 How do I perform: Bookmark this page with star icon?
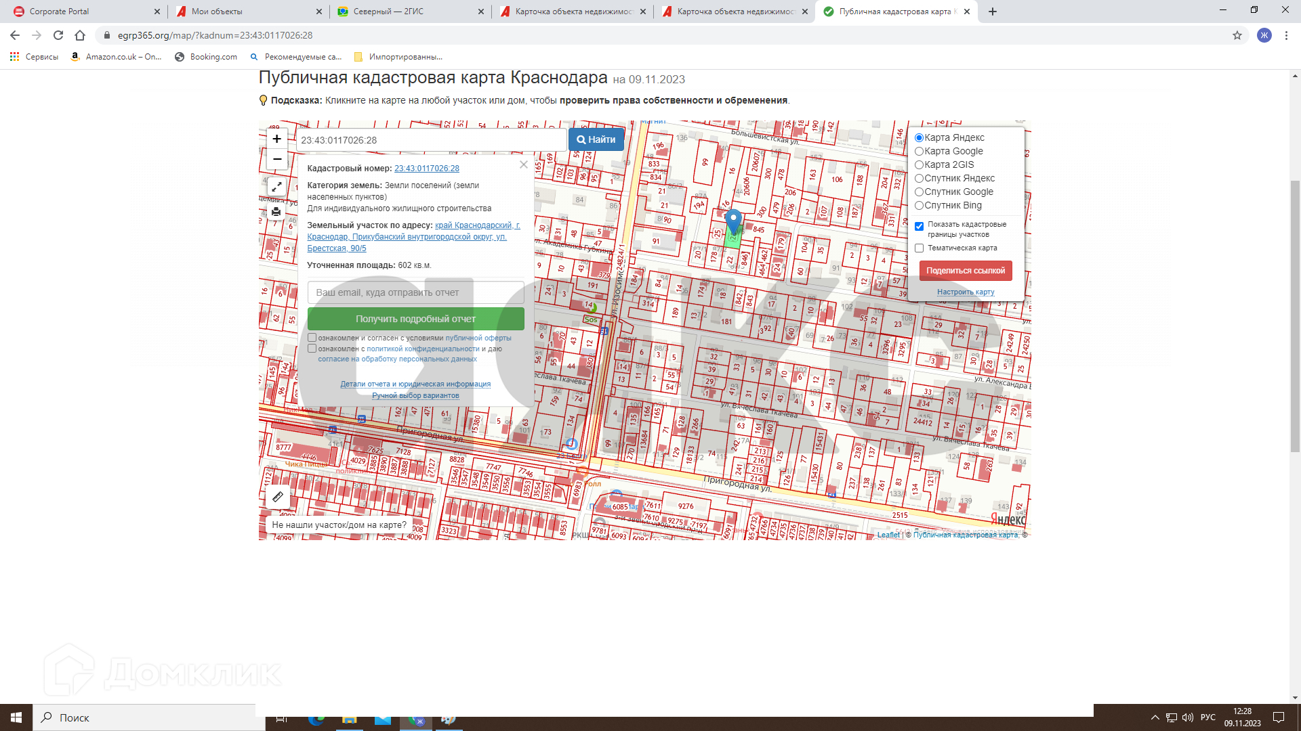pyautogui.click(x=1237, y=35)
